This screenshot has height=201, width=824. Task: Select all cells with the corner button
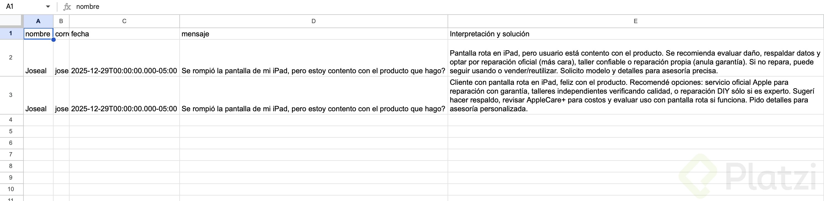(12, 21)
